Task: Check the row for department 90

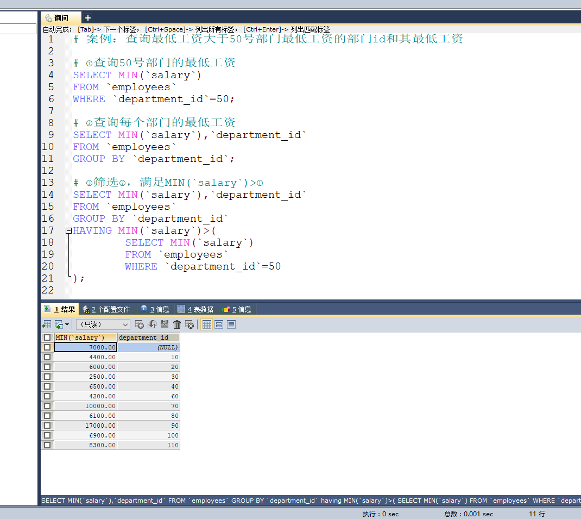Action: tap(47, 426)
